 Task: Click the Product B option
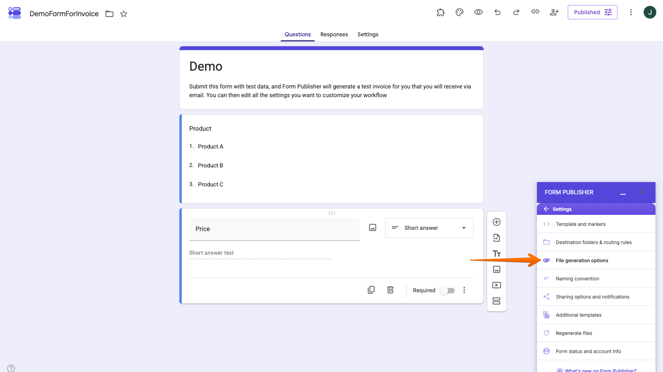[x=210, y=165]
